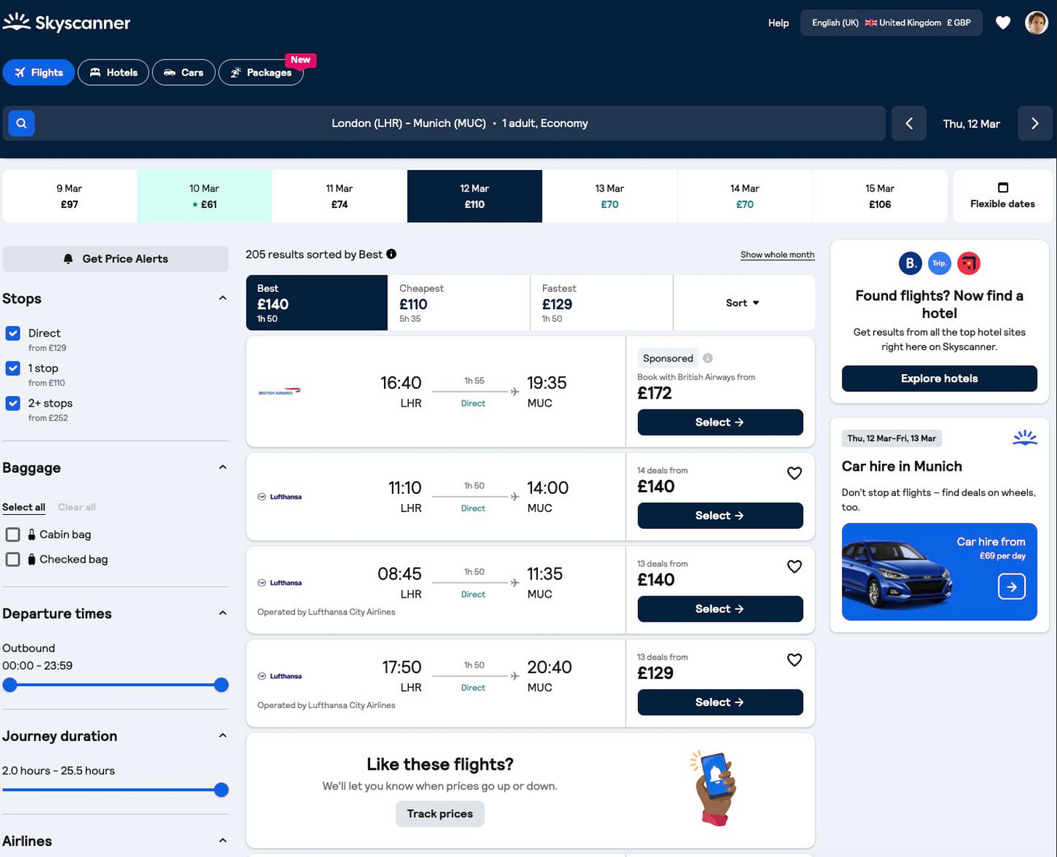Click the blue search magnifier icon
The width and height of the screenshot is (1057, 857).
[22, 123]
